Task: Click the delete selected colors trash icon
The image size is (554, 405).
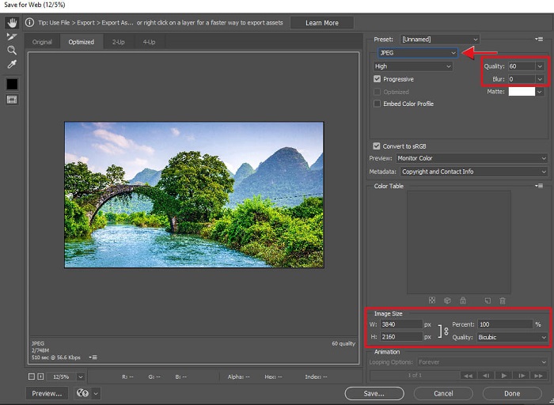Action: pos(503,301)
